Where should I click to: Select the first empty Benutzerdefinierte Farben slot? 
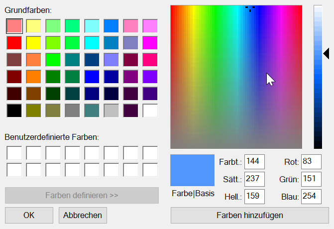14,153
